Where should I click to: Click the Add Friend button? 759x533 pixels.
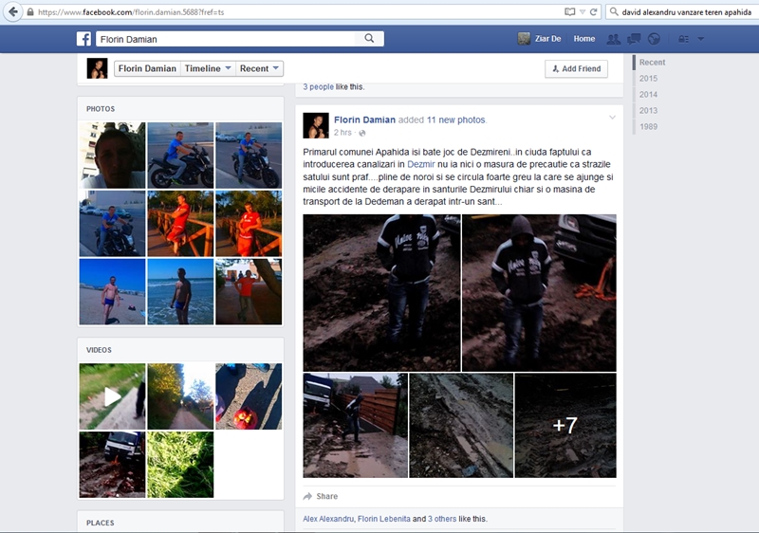[576, 68]
